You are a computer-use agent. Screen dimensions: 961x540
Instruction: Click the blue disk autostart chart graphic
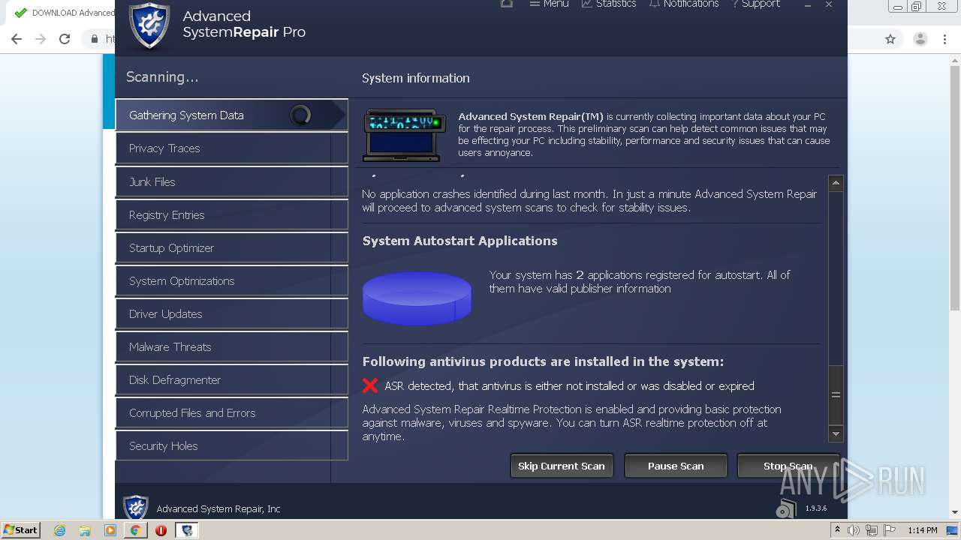(x=417, y=298)
